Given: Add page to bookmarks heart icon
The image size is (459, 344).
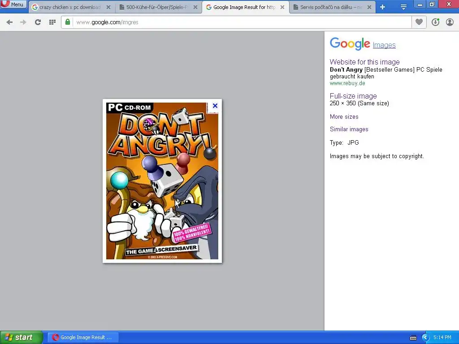Looking at the screenshot, I should click(x=419, y=22).
